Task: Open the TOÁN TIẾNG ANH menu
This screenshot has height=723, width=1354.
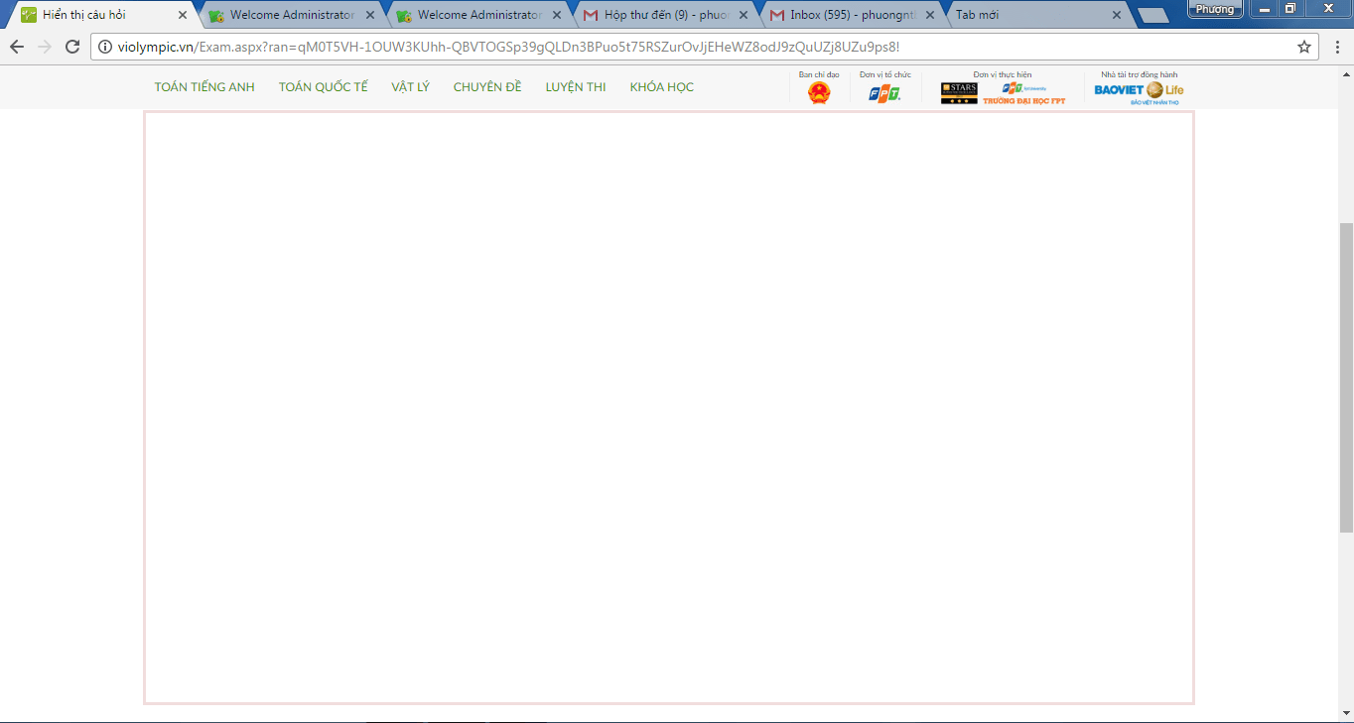Action: point(204,87)
